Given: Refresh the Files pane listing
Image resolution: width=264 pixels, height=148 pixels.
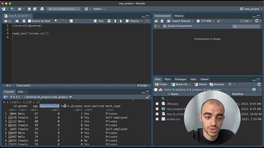Looking at the screenshot, I should coord(259,84).
